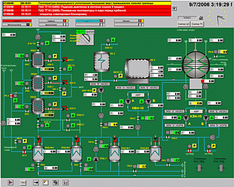Select pump A of the КБН-10 group
The width and height of the screenshot is (234, 187).
[128, 101]
